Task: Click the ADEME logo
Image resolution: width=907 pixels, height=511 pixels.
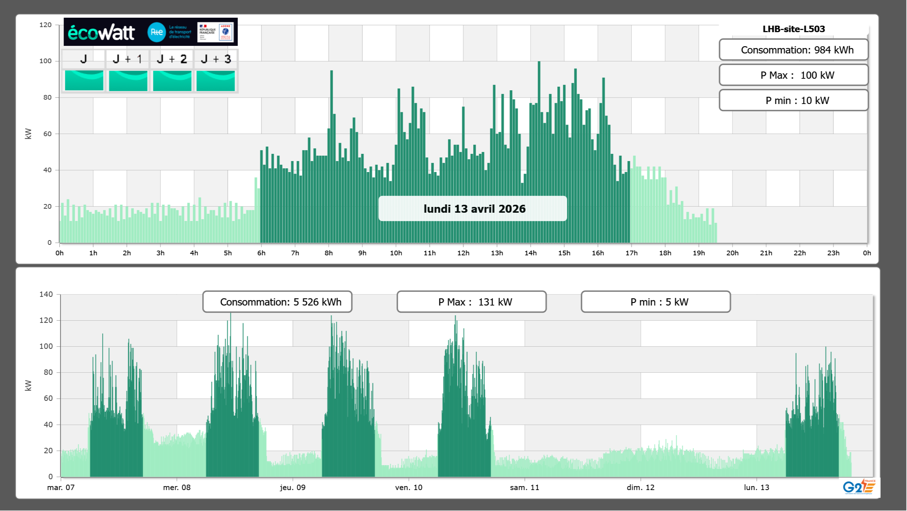Action: click(x=226, y=32)
